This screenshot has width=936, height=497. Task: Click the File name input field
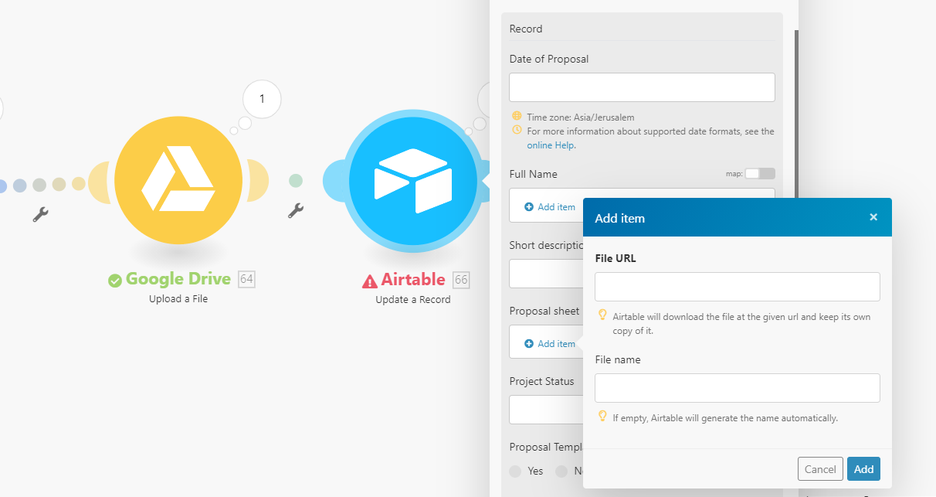tap(738, 388)
